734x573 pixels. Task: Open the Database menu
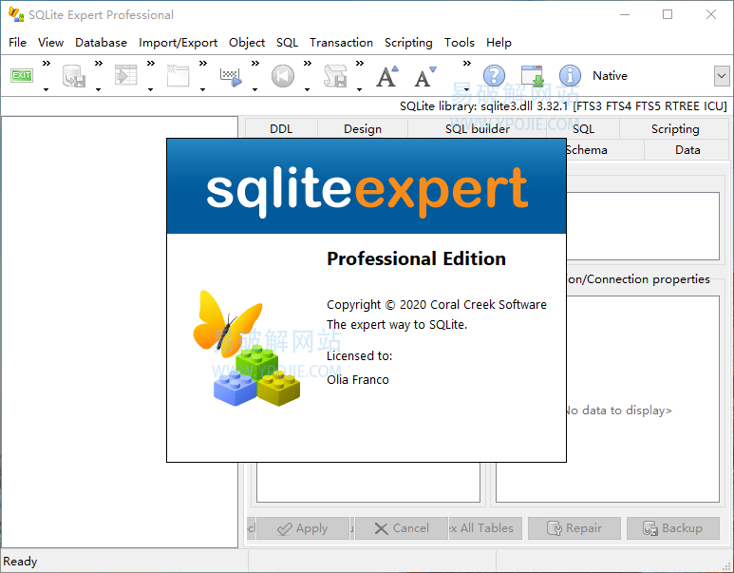pyautogui.click(x=101, y=43)
